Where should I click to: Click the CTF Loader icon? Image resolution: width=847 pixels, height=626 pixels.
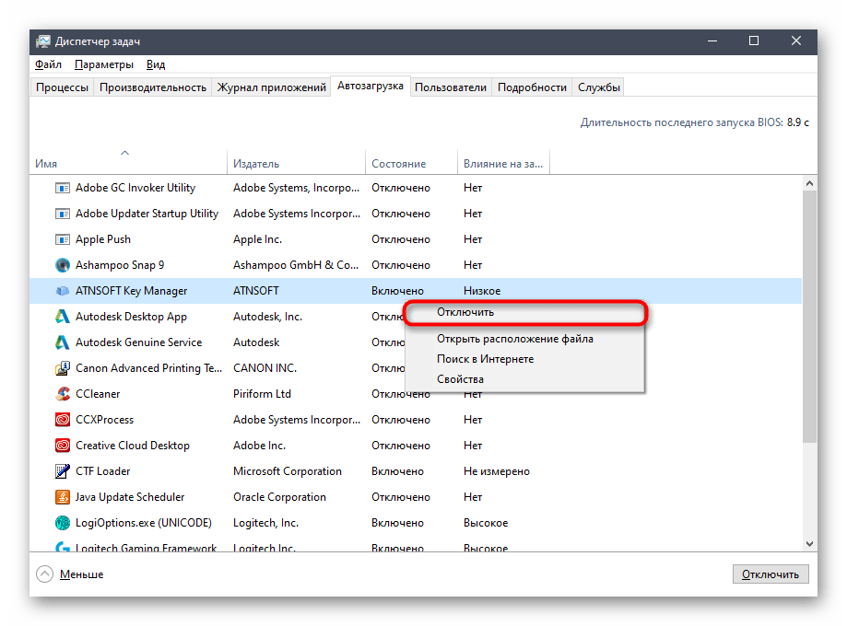(x=63, y=471)
